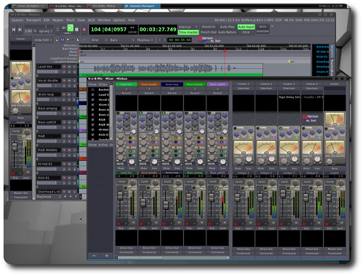Arm record on Lead Vox track
The height and width of the screenshot is (276, 363).
click(64, 66)
